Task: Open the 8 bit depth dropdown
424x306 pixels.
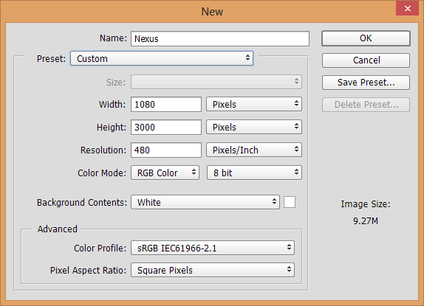Action: point(254,173)
